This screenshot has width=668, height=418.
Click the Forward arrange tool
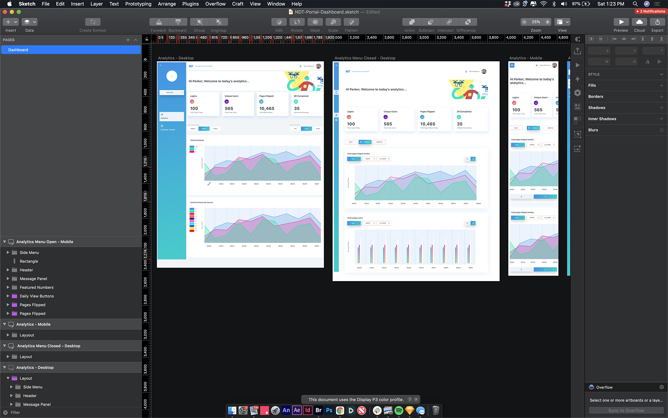[159, 22]
